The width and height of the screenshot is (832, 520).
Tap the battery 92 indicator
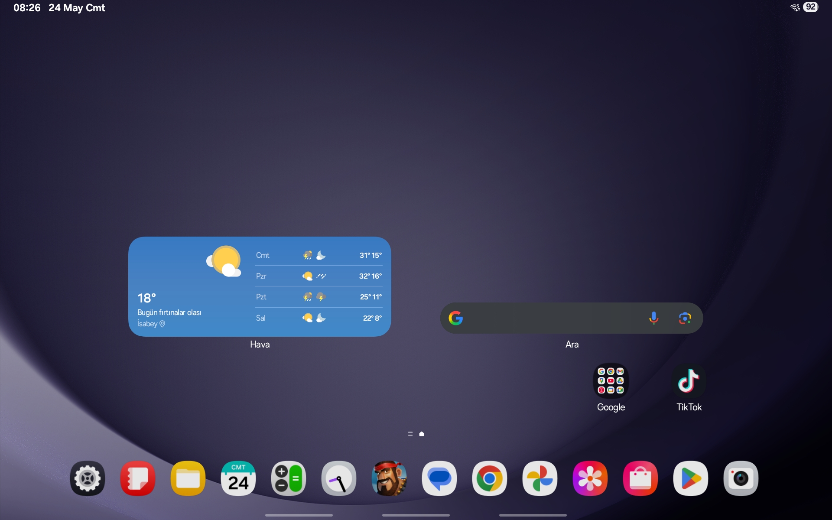click(811, 7)
